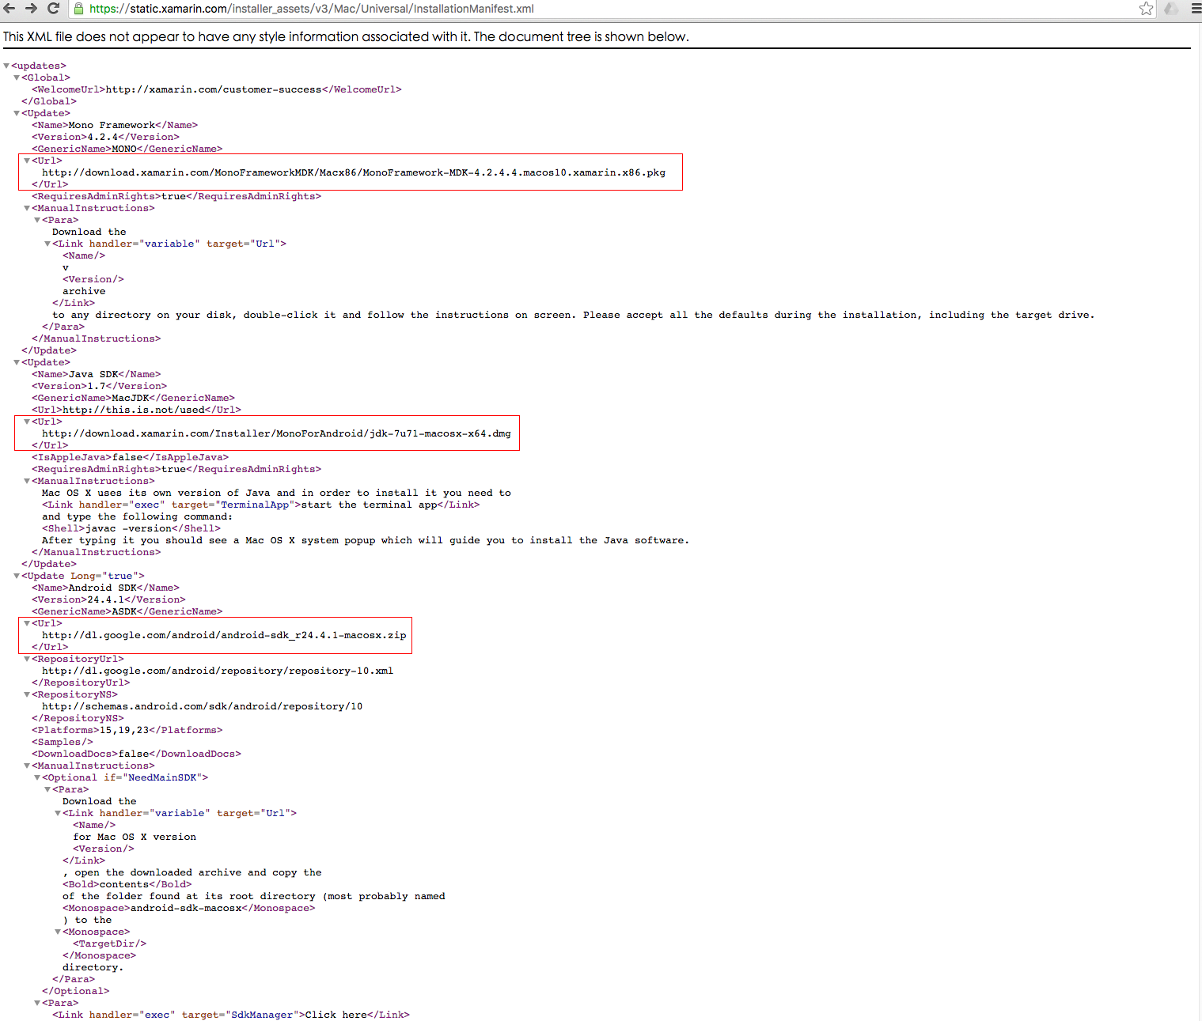Go back using the browser back arrow

click(x=9, y=9)
